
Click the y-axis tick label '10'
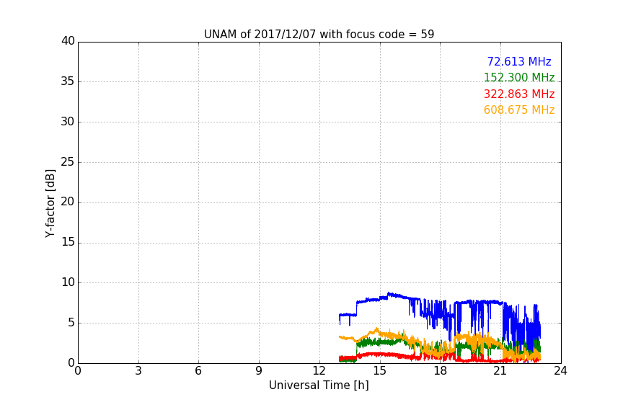click(x=68, y=282)
